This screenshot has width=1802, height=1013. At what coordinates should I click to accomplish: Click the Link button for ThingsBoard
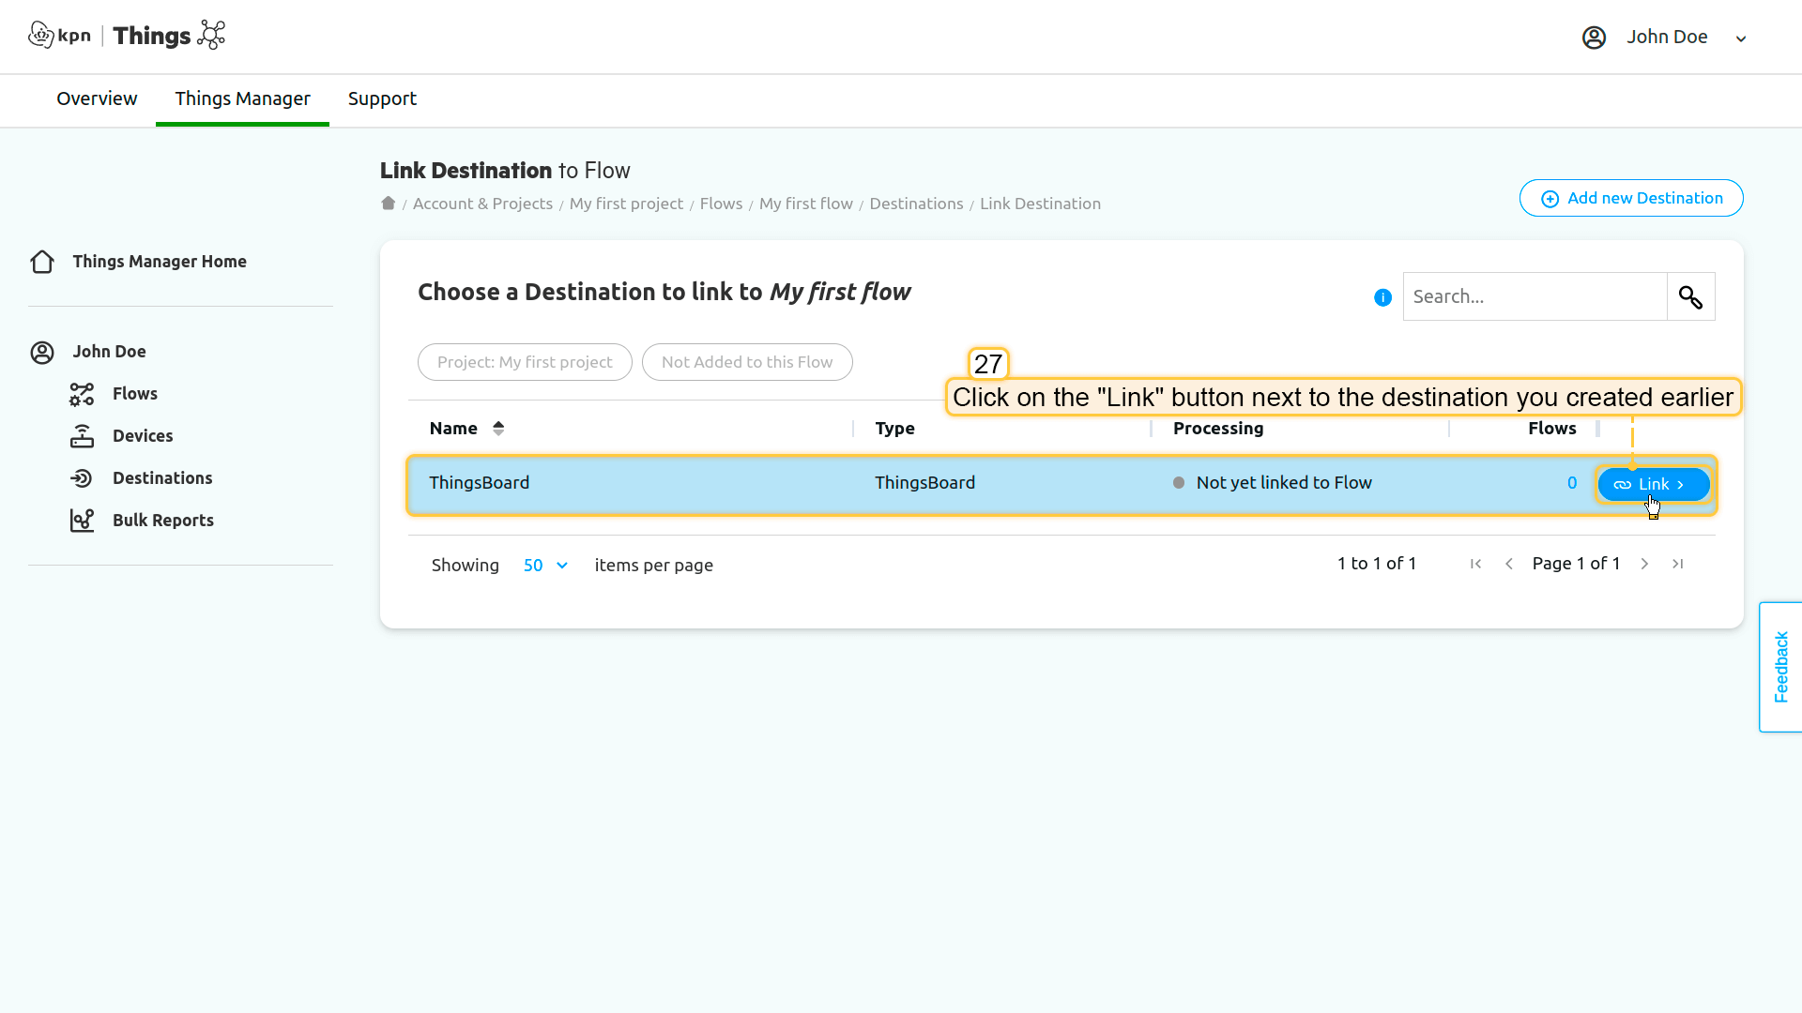(x=1652, y=485)
